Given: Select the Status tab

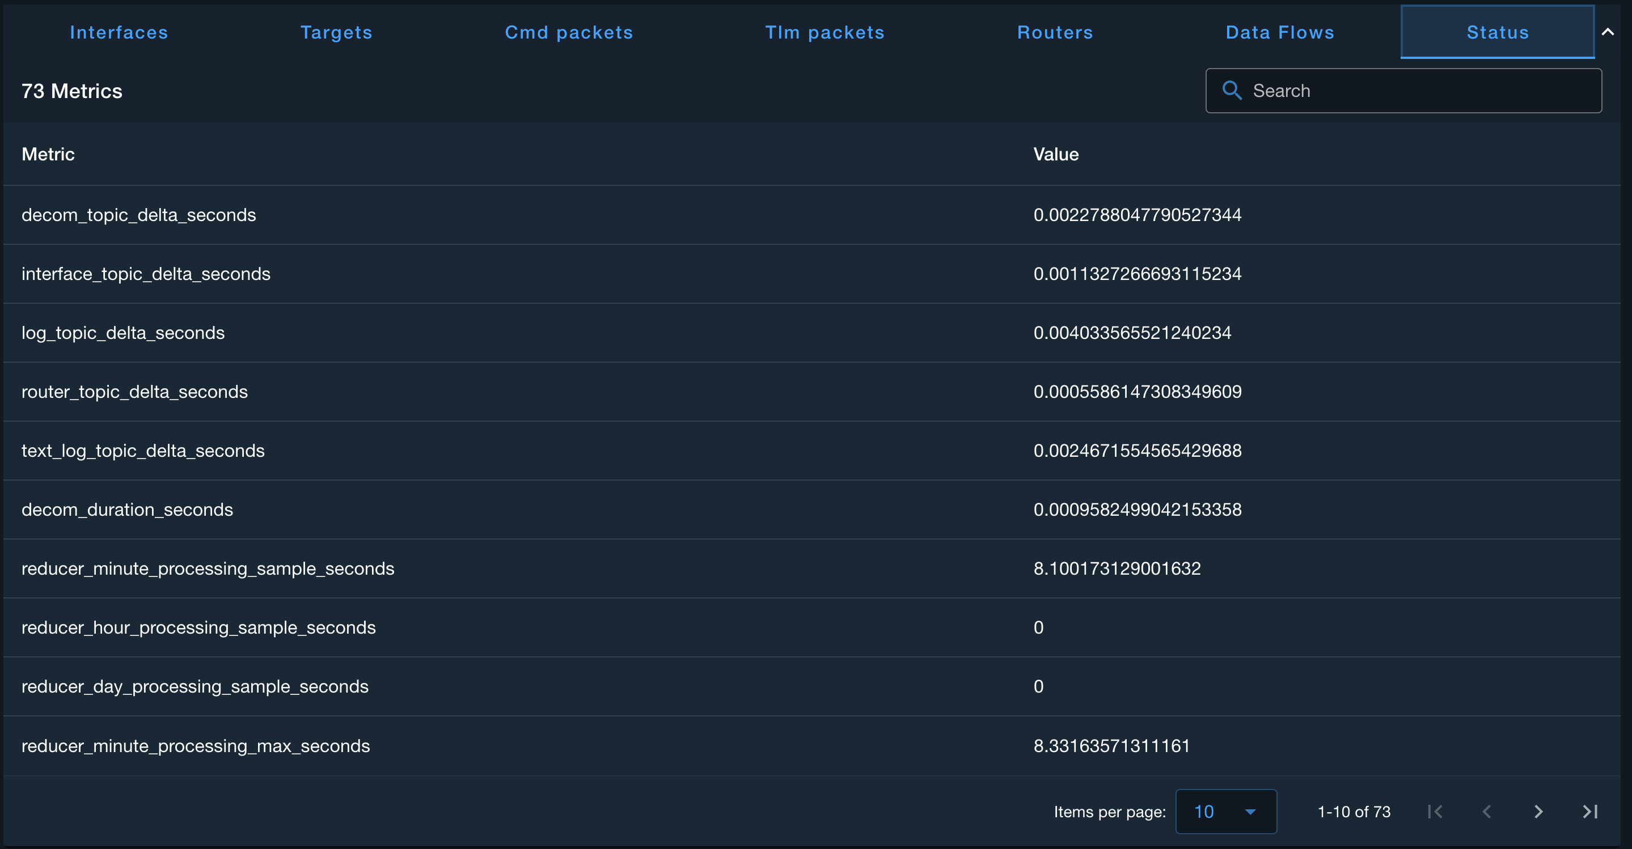Looking at the screenshot, I should pyautogui.click(x=1497, y=32).
